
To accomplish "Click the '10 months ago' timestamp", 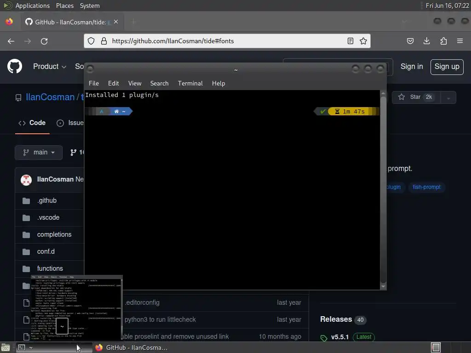I will click(280, 336).
